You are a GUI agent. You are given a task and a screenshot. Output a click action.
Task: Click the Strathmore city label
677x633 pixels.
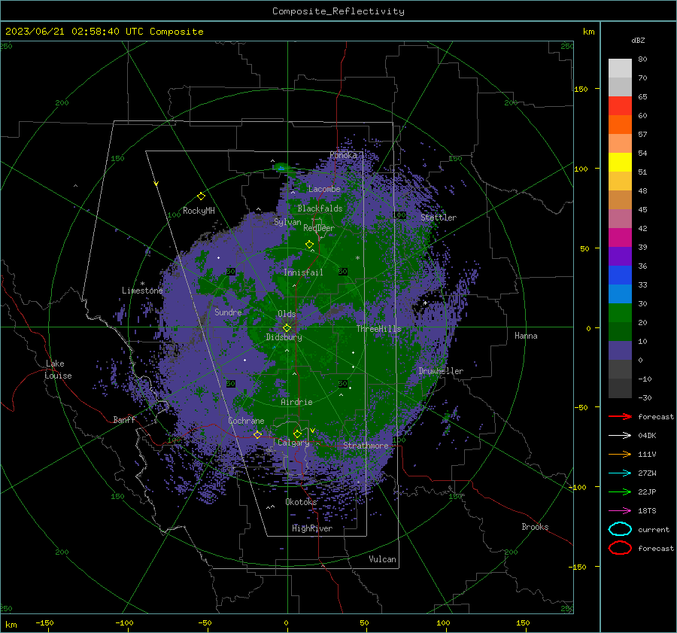coord(366,445)
